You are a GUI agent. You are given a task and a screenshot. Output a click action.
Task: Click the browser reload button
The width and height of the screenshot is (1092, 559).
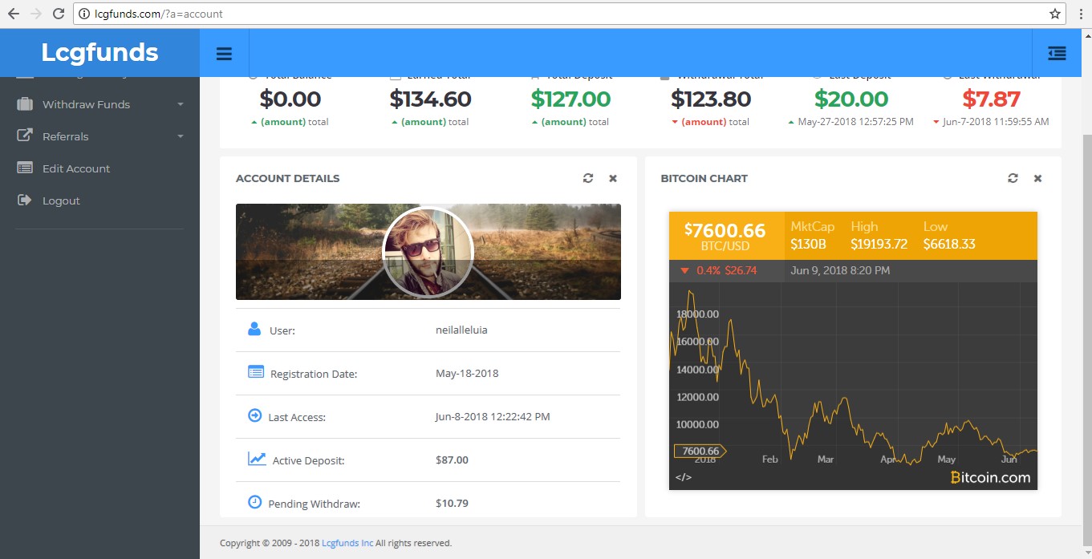[x=59, y=14]
